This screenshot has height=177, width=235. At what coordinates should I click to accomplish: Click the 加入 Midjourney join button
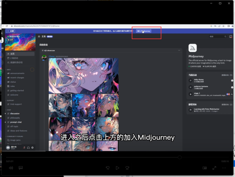144,31
